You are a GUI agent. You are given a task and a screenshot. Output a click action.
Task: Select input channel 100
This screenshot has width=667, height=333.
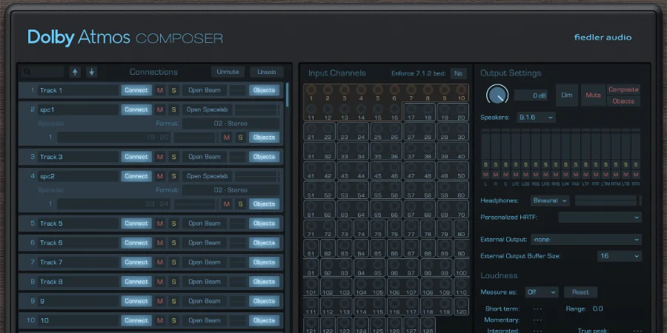point(461,268)
